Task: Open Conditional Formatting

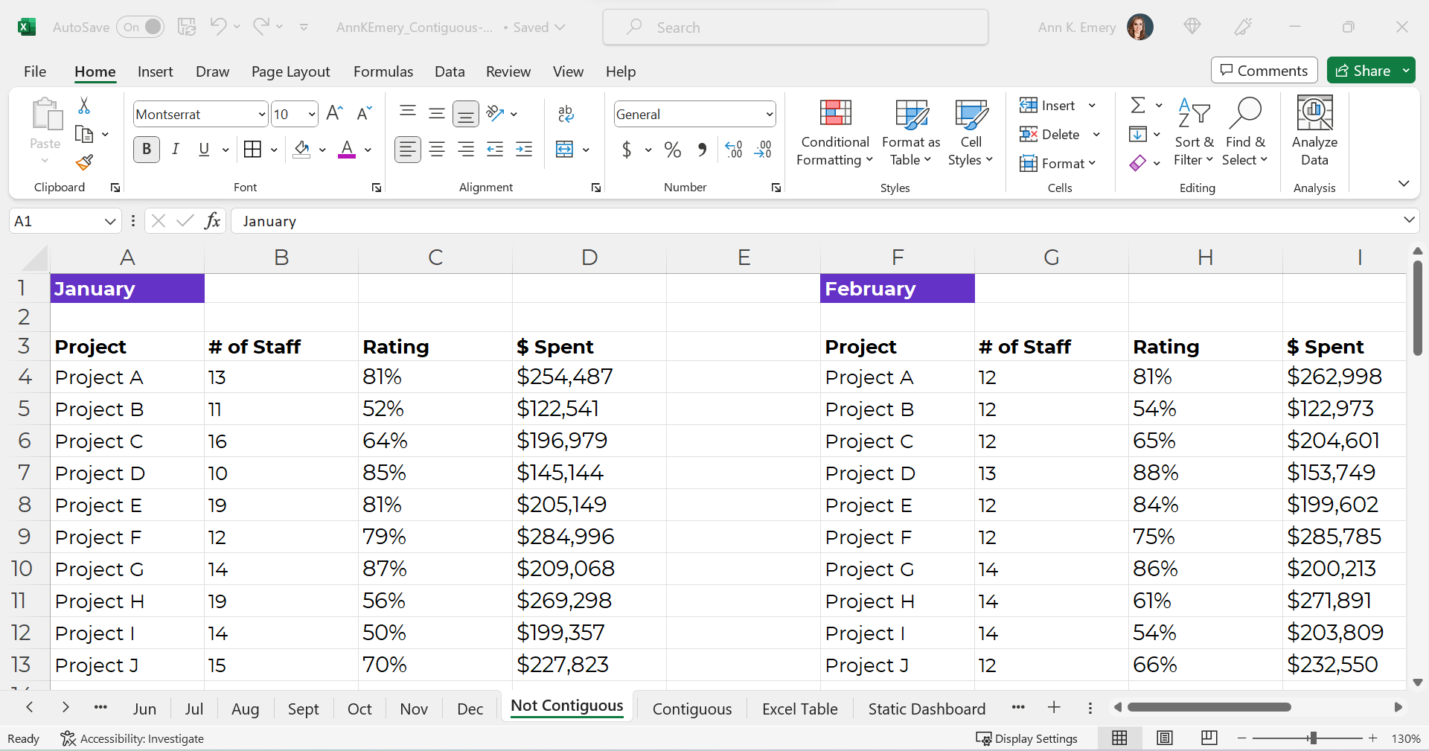Action: tap(834, 132)
